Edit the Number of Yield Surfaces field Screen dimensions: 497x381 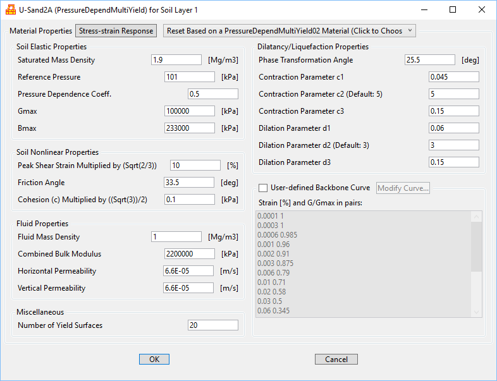point(213,325)
